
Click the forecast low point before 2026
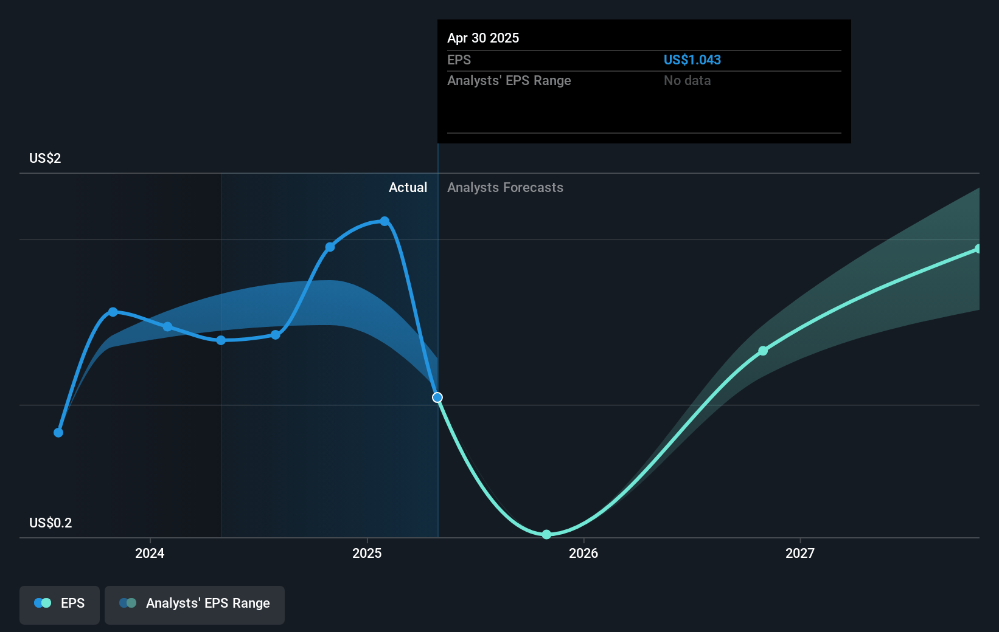[546, 534]
